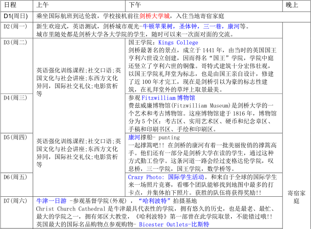This screenshot has height=229, width=311.
Task: Click 英国最大的国际名品购物点参观购物 text
Action: click(85, 224)
